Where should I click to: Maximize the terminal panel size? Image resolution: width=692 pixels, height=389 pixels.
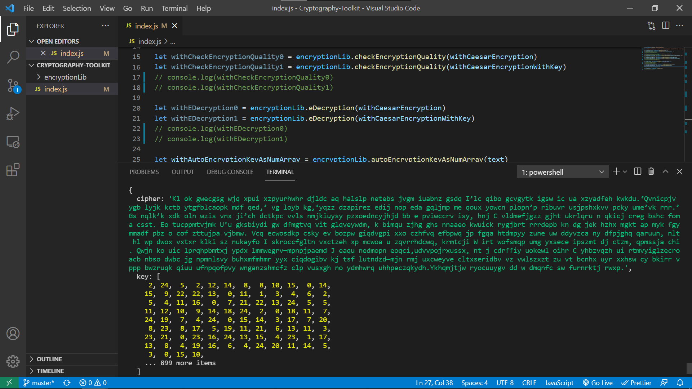click(x=665, y=171)
